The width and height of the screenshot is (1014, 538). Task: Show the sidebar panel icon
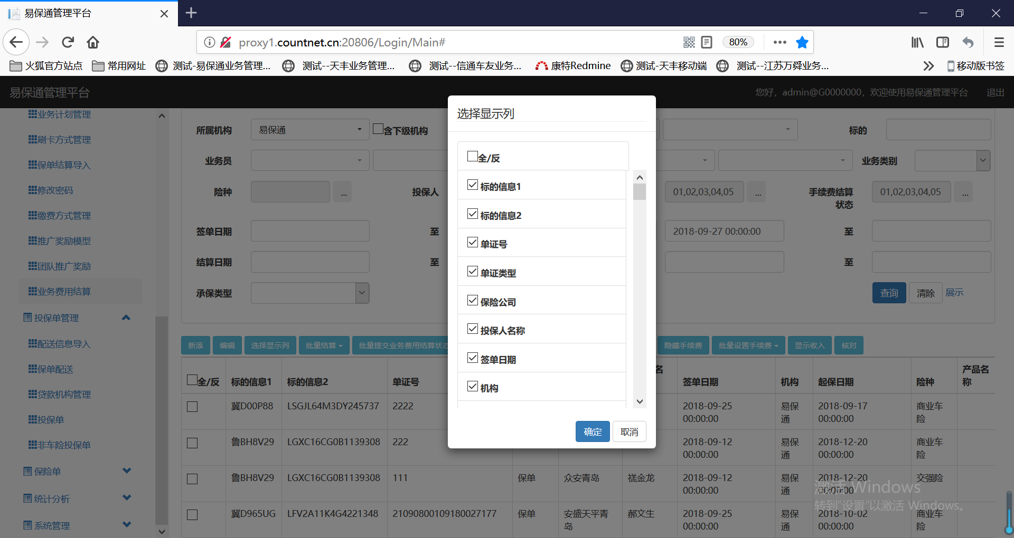click(943, 42)
